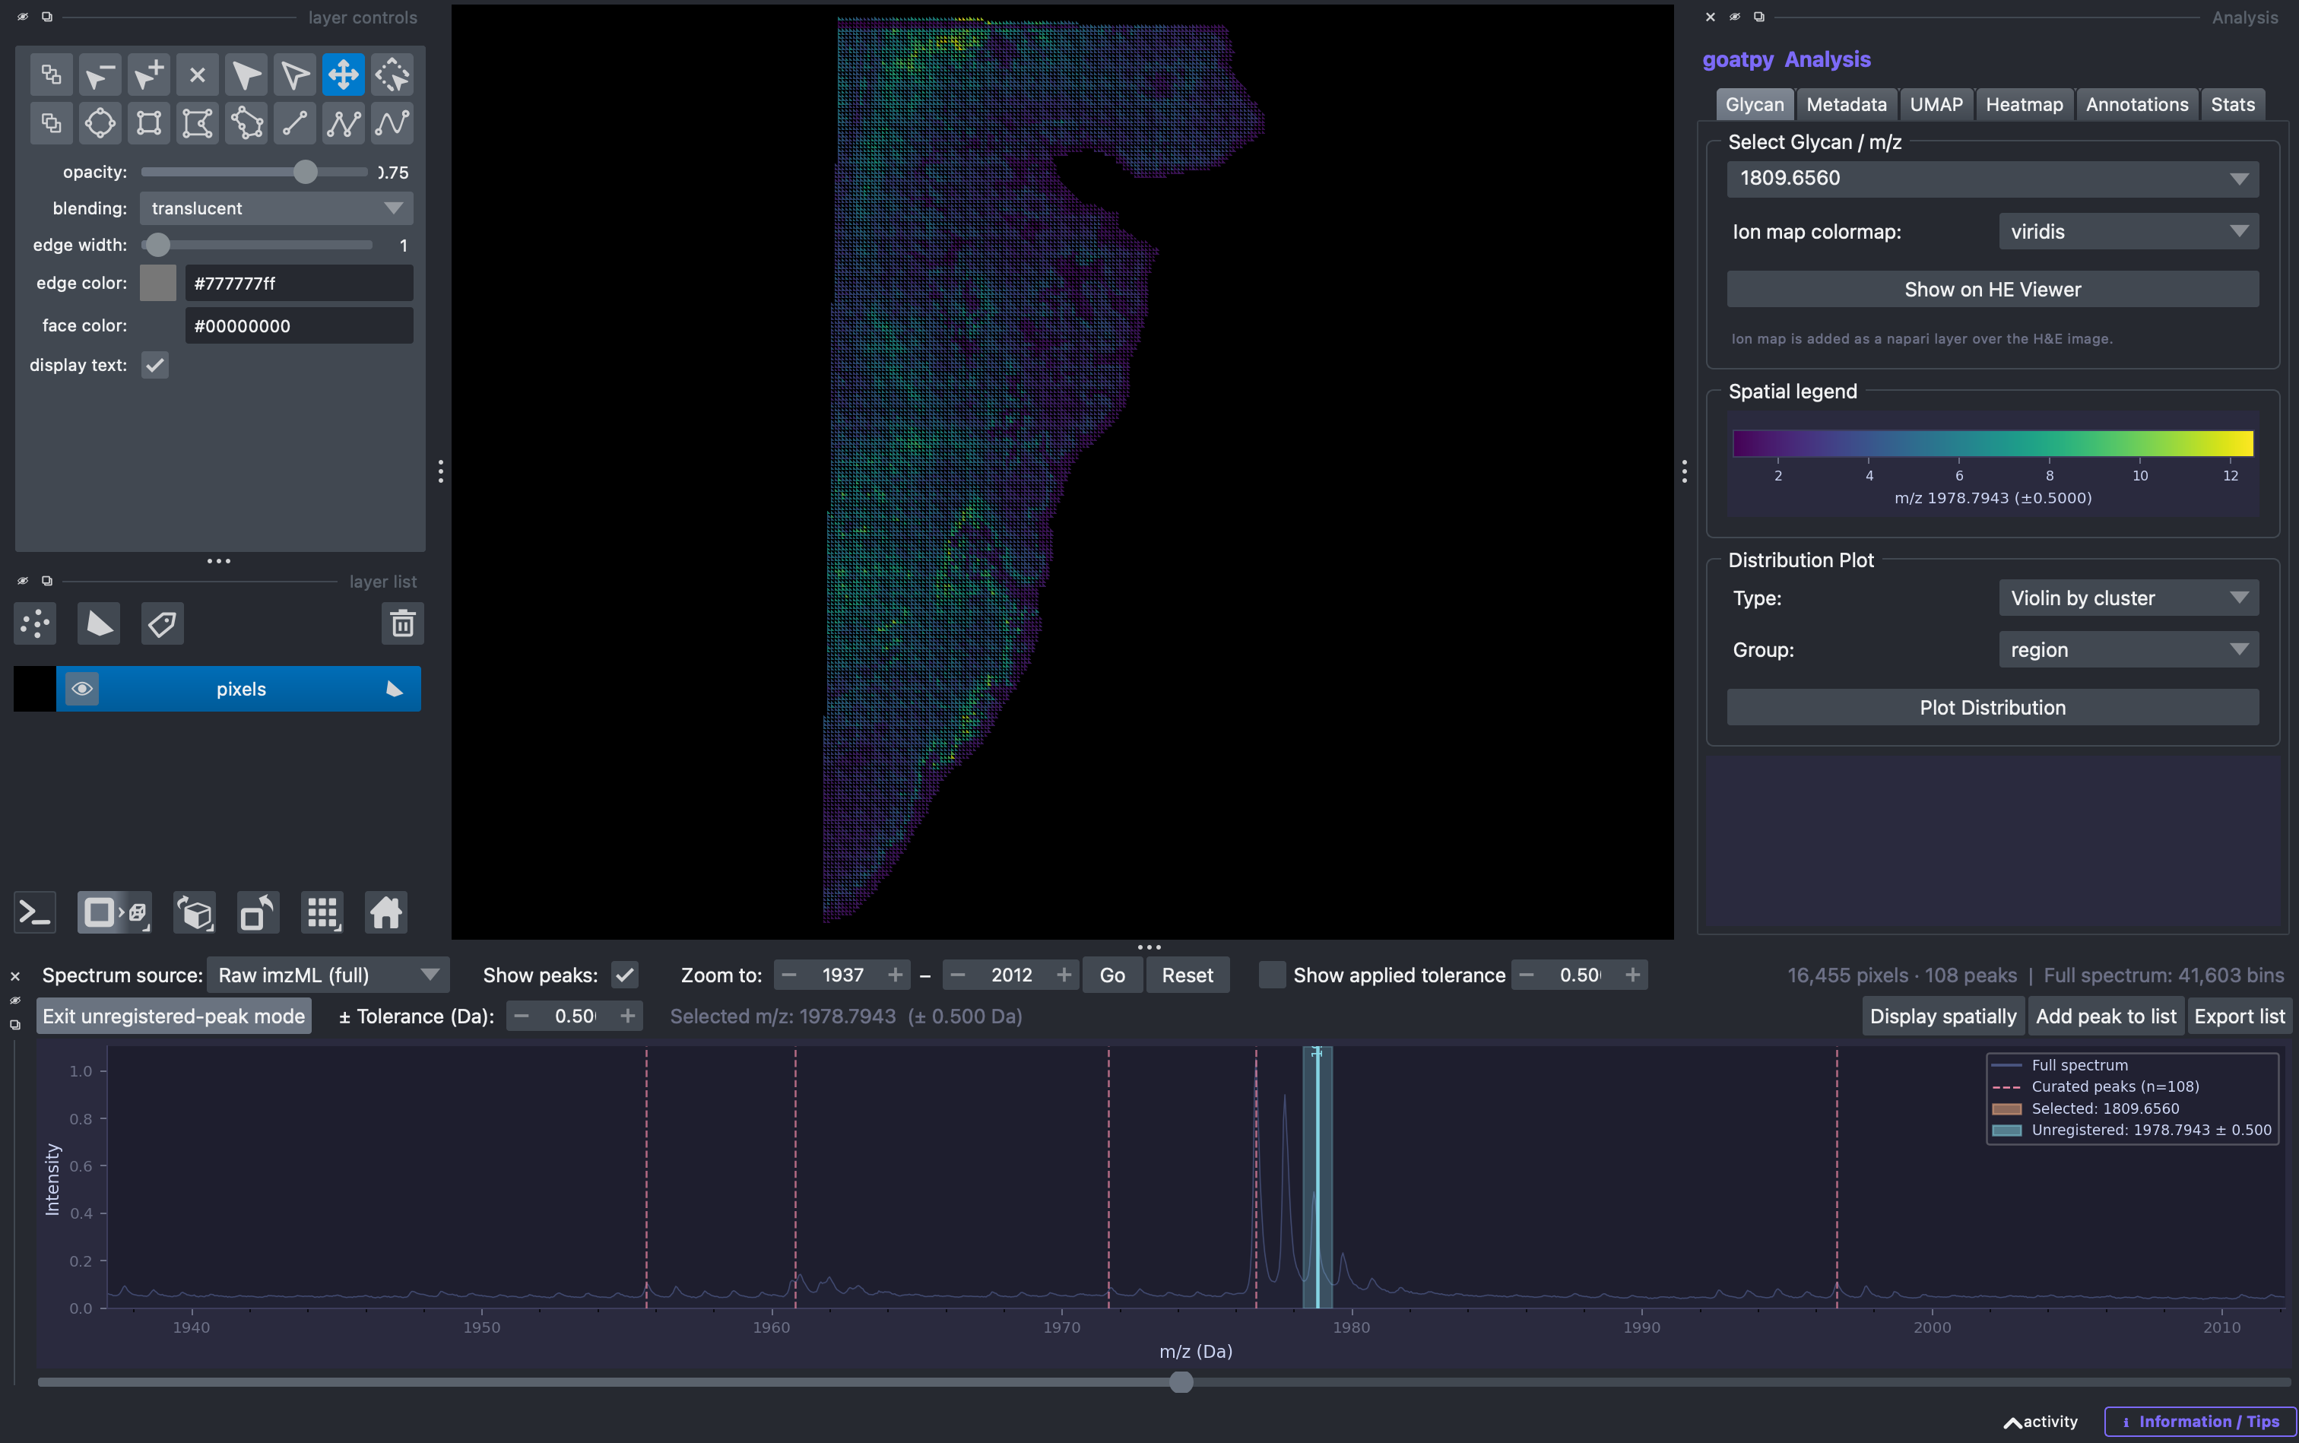Create a new points layer
This screenshot has width=2299, height=1443.
[x=35, y=624]
